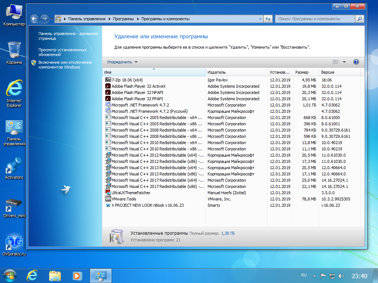Select the 7-Zip 18.06 (x64) icon
378x283 pixels.
pos(108,80)
